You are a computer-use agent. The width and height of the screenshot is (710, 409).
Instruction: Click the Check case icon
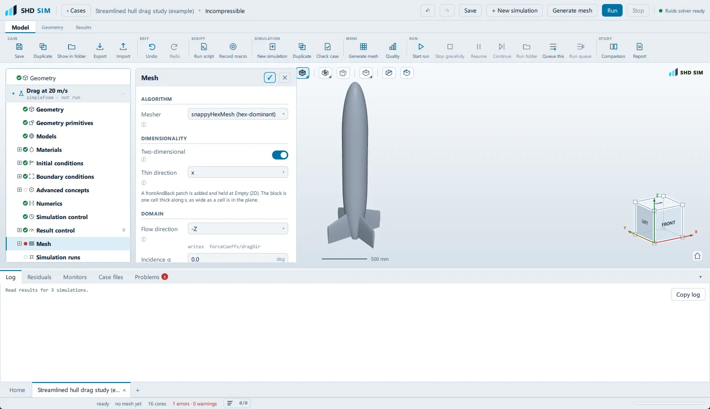[327, 47]
